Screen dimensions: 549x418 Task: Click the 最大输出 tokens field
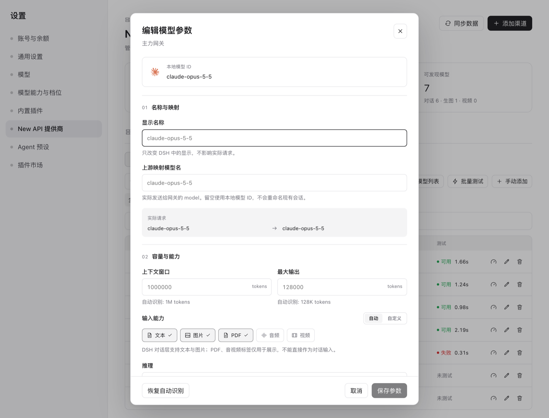tap(342, 287)
